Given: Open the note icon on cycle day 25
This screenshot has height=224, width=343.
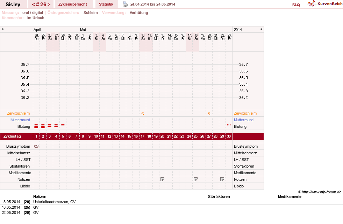Looking at the screenshot, I should pyautogui.click(x=195, y=179).
